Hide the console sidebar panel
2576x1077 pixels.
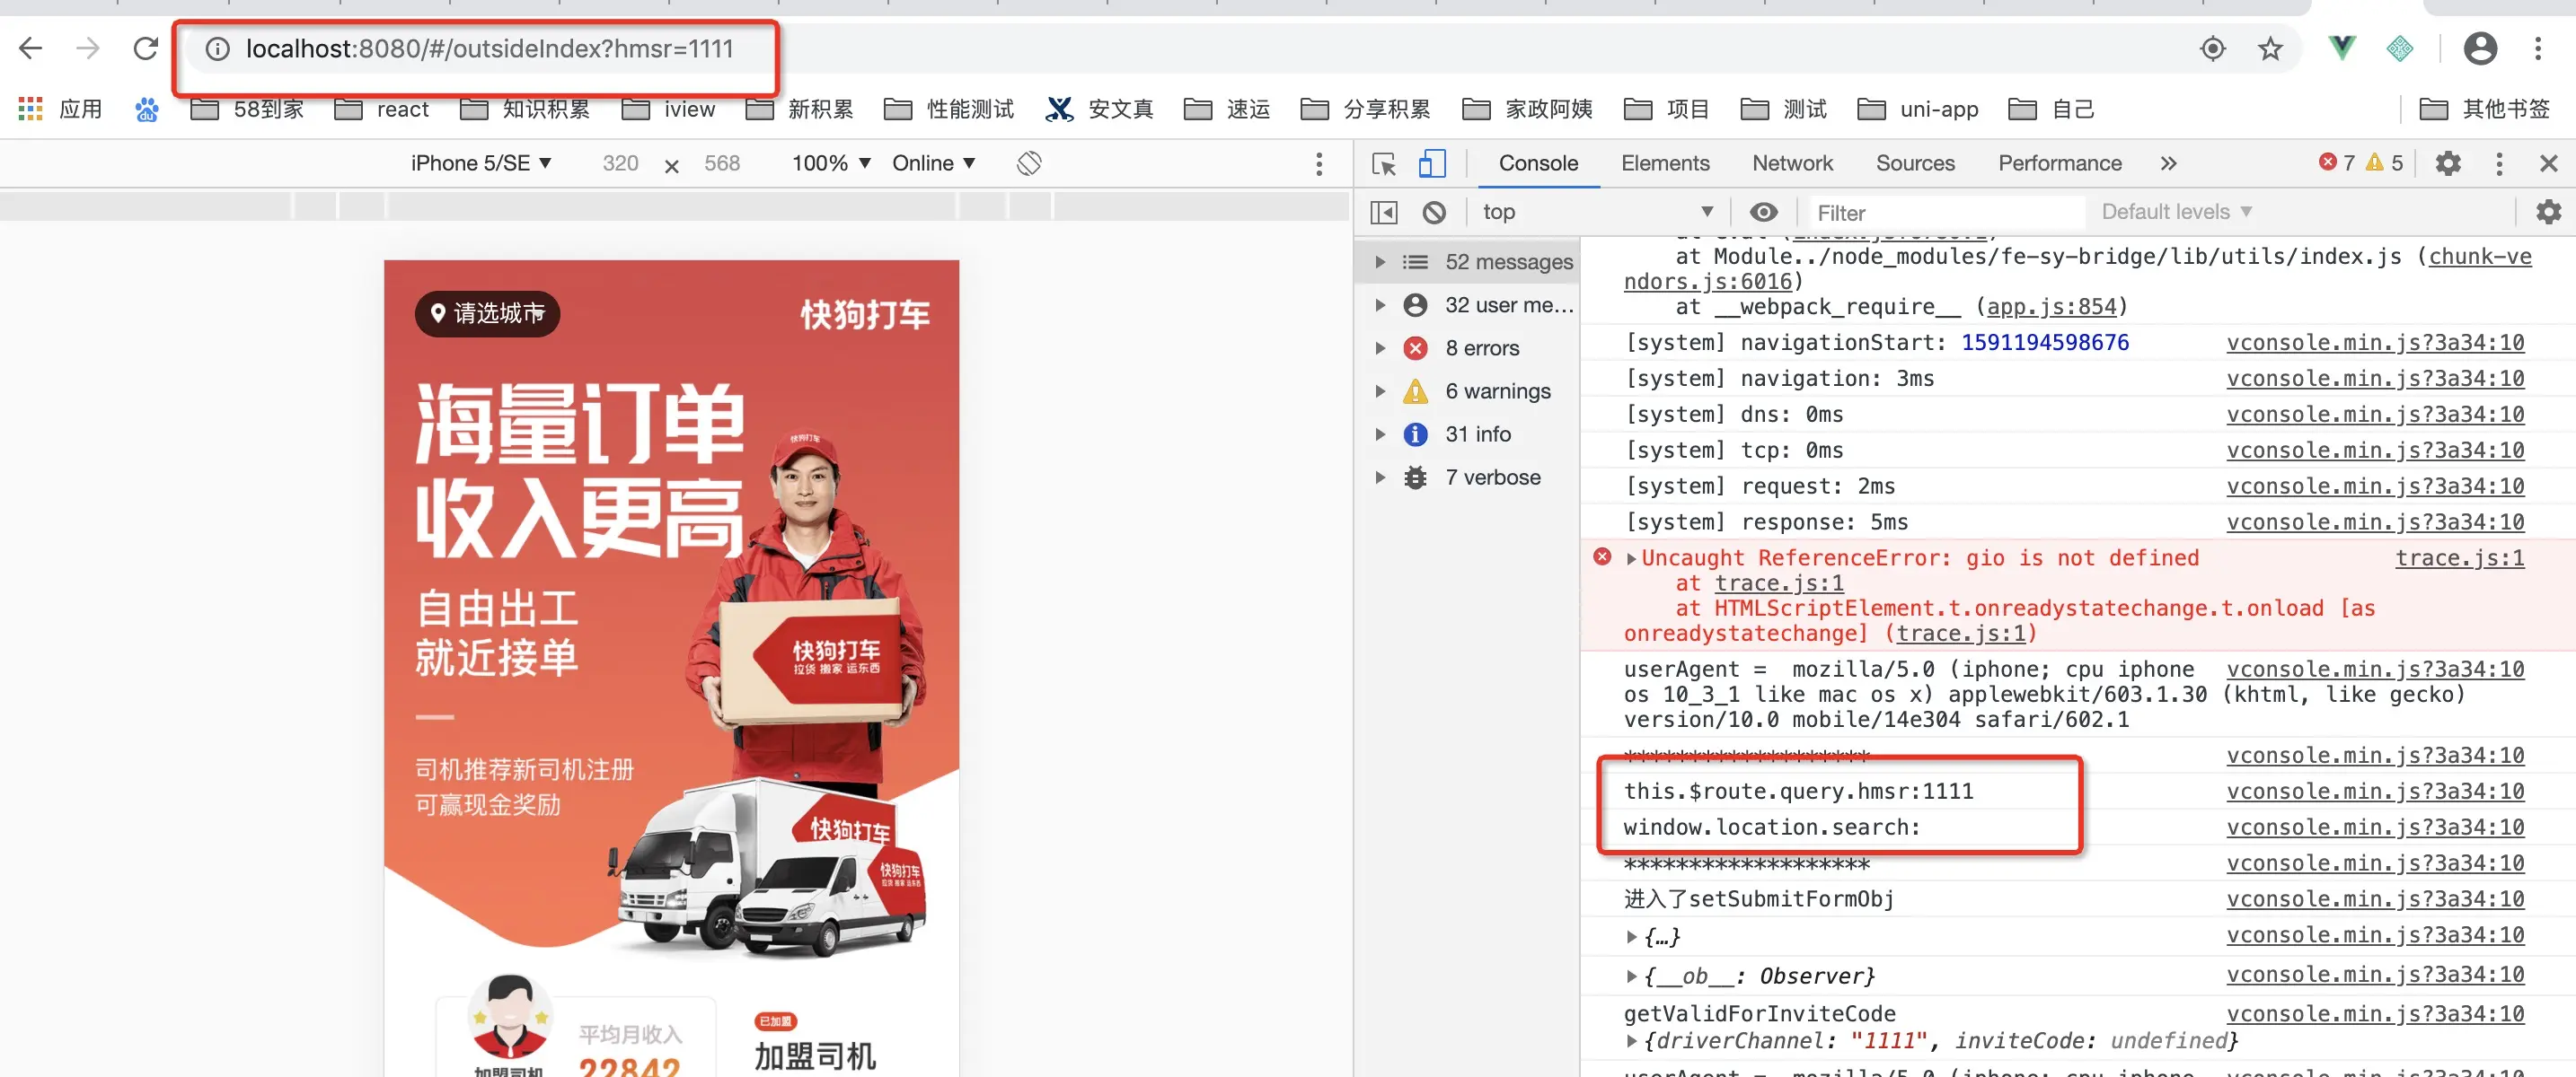click(x=1384, y=212)
